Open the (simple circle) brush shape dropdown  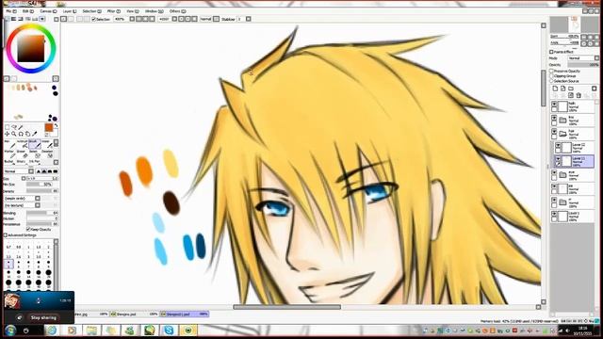(22, 199)
